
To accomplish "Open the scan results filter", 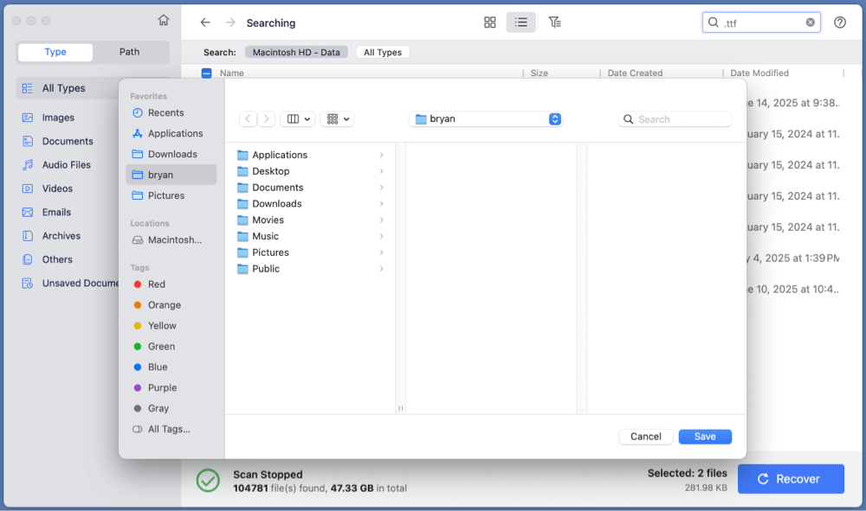I will click(x=555, y=22).
